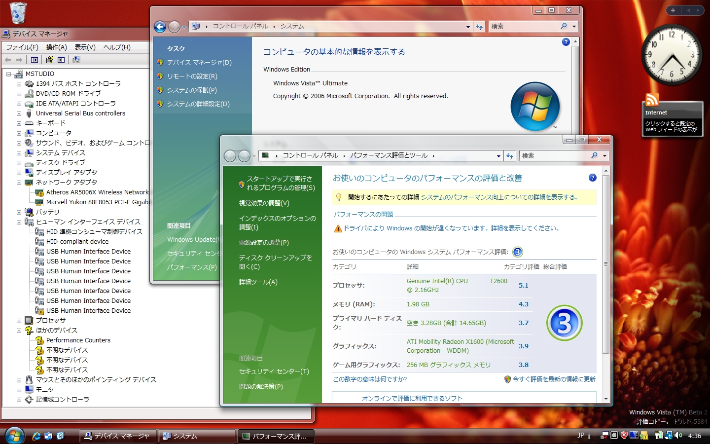Collapse ヒューマン インターフェイス デバイス node
Image resolution: width=710 pixels, height=444 pixels.
coord(19,222)
